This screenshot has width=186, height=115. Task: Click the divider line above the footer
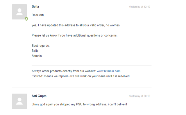(92, 65)
